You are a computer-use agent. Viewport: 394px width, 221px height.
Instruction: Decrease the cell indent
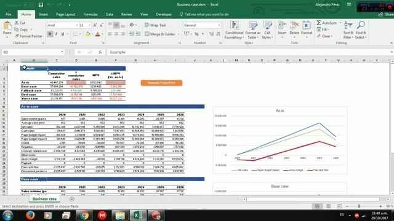[131, 34]
